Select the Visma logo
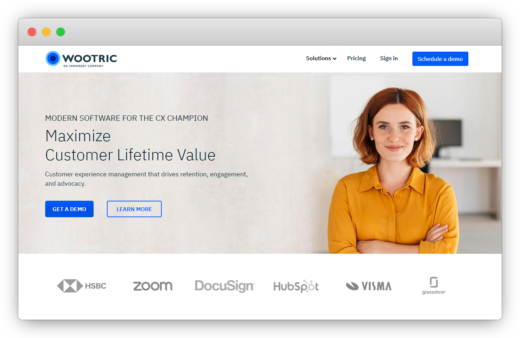The image size is (520, 338). click(368, 286)
